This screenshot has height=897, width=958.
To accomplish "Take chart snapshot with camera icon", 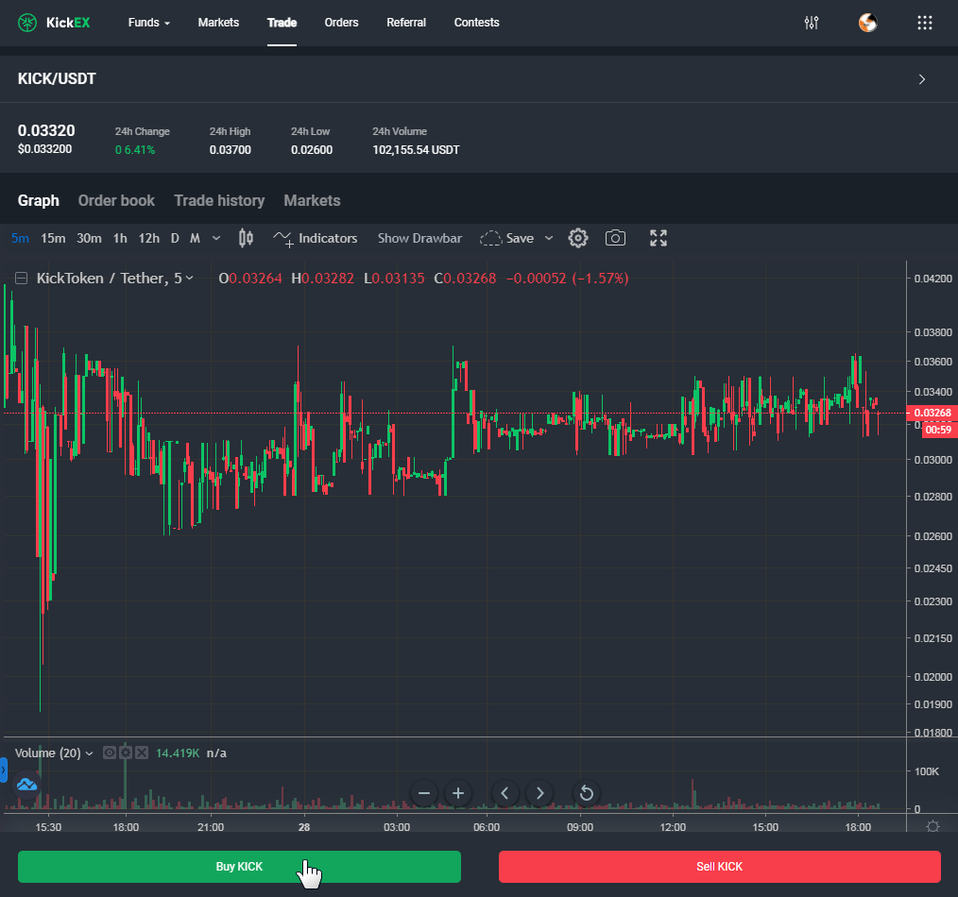I will (615, 238).
